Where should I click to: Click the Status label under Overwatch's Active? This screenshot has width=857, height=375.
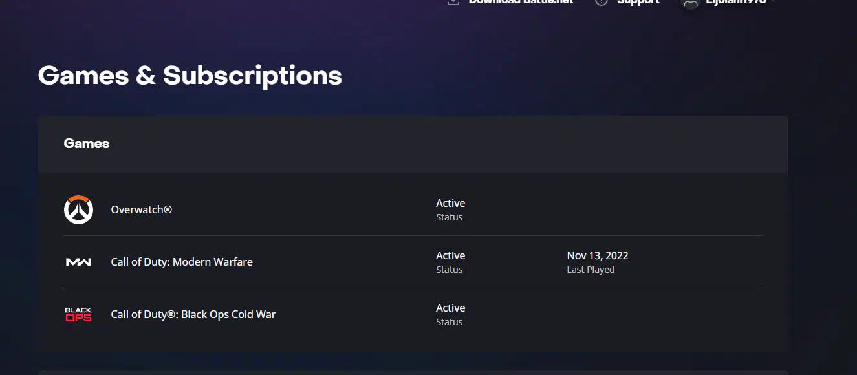point(450,217)
